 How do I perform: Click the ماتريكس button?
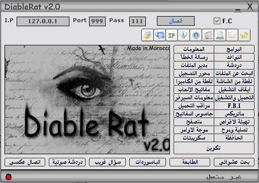coord(234,114)
